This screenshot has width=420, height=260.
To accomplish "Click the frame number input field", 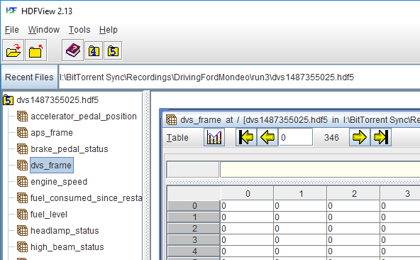I will (x=295, y=137).
